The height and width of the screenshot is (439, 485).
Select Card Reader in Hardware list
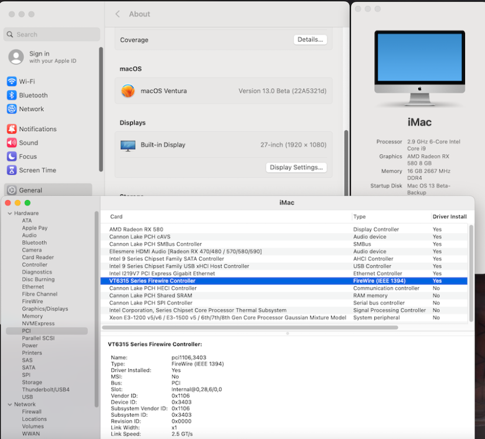38,257
